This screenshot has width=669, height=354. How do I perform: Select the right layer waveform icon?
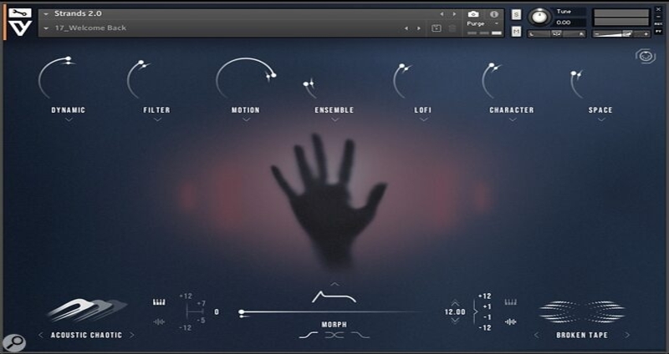coord(511,321)
